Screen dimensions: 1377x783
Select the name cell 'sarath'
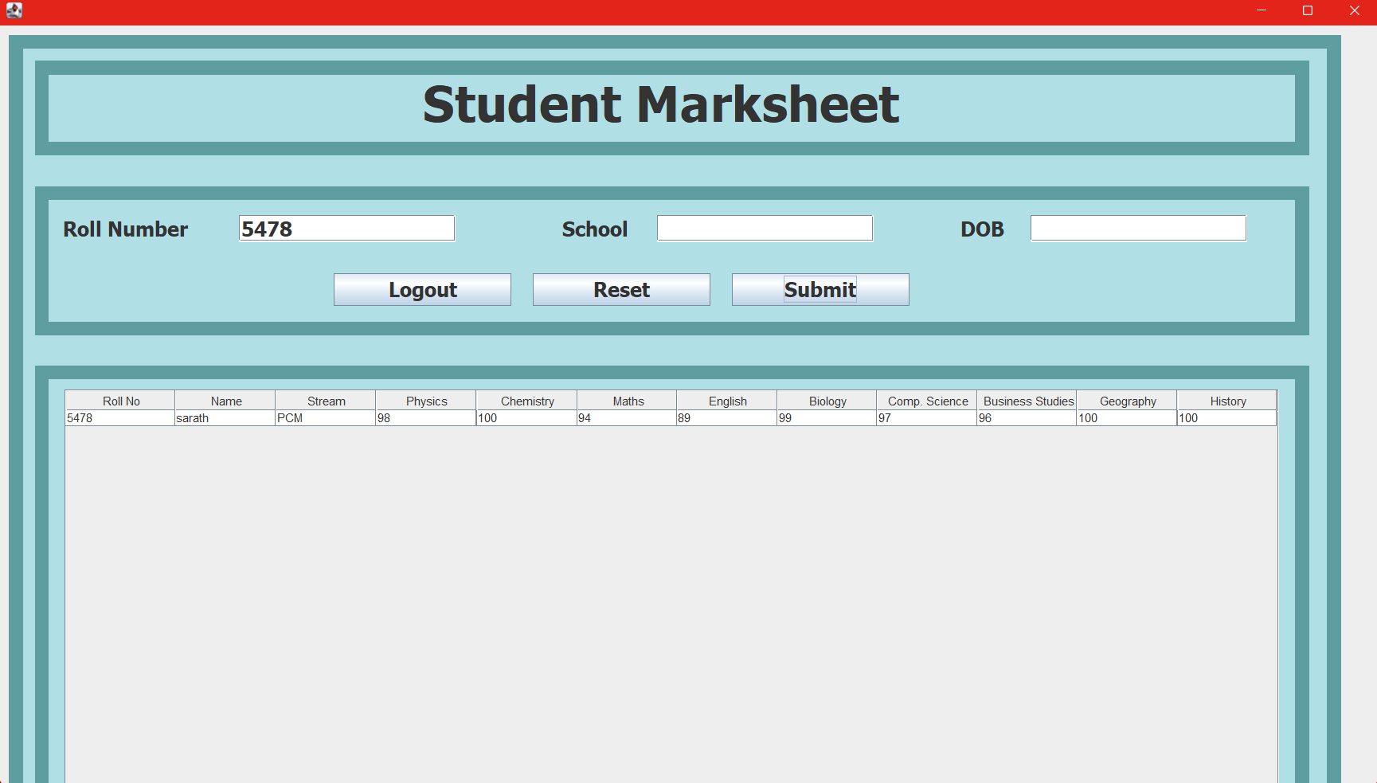pyautogui.click(x=225, y=418)
